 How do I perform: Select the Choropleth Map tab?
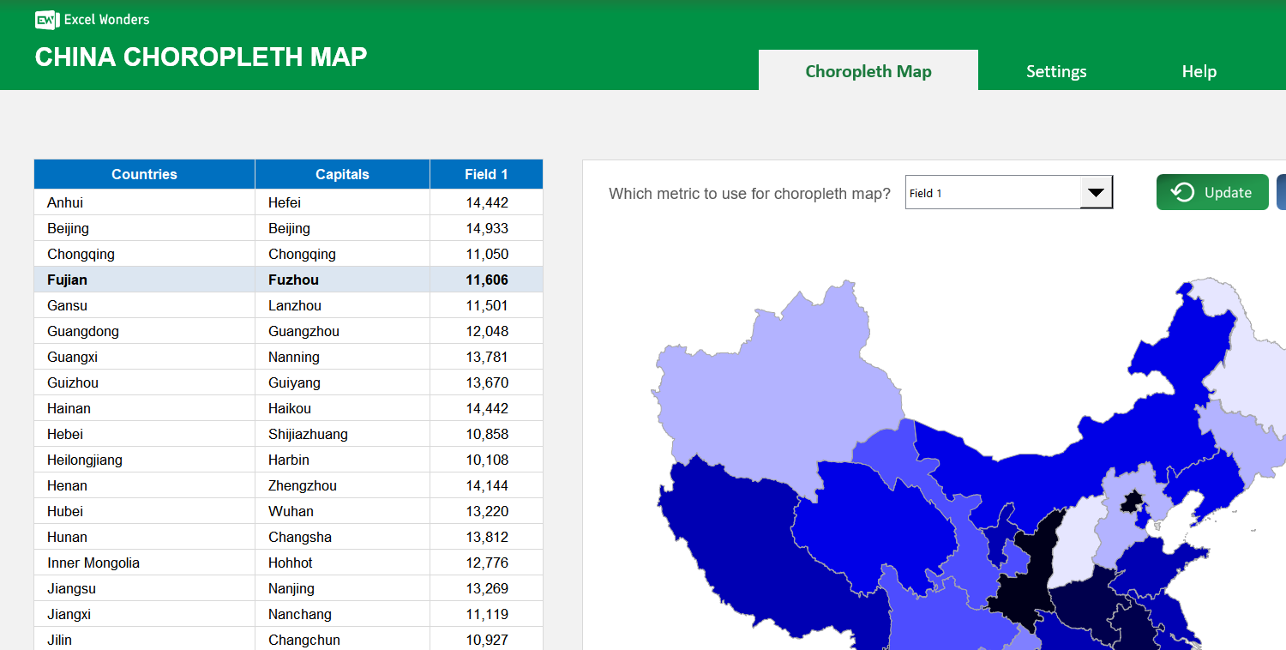point(868,71)
